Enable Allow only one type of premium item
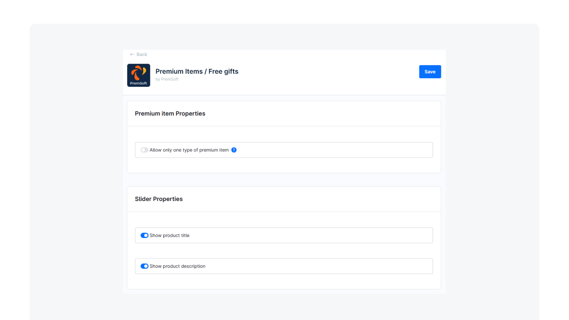569x320 pixels. click(x=144, y=150)
